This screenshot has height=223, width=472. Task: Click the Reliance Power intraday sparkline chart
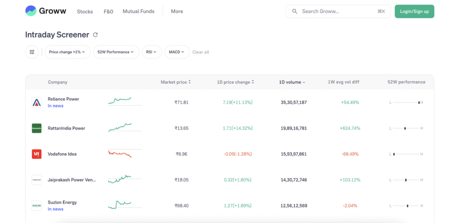click(x=125, y=101)
